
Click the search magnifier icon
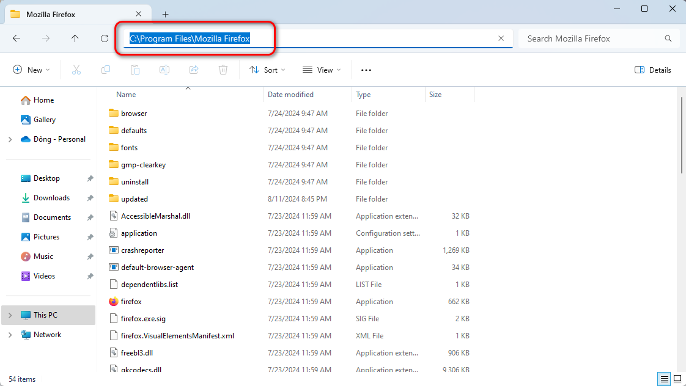(x=668, y=38)
